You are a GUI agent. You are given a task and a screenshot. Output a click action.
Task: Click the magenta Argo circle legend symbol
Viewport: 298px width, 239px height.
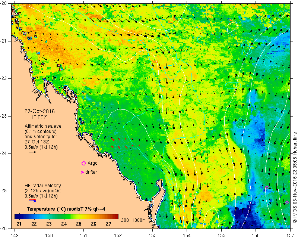coord(83,163)
